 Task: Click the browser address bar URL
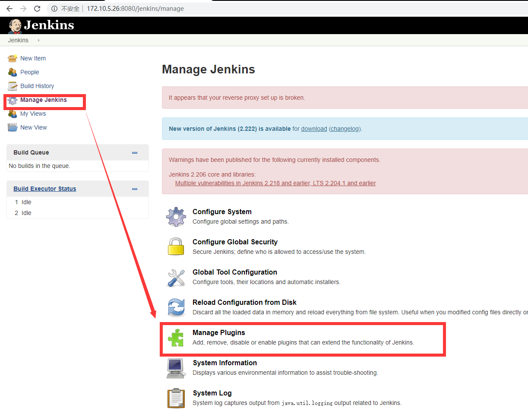[x=135, y=9]
